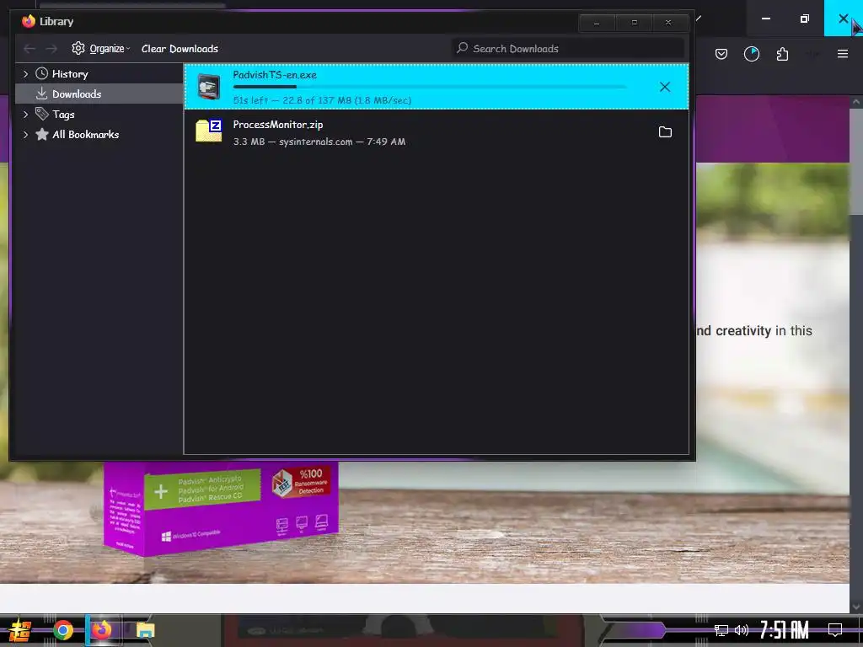Click the Downloads arrow icon in the sidebar
This screenshot has width=863, height=647.
pos(42,94)
